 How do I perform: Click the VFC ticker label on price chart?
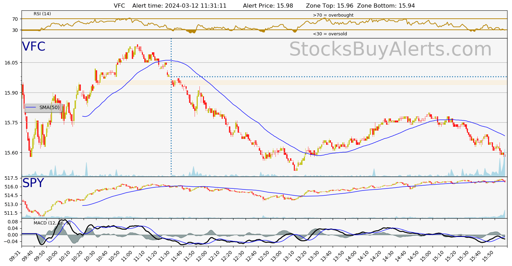34,47
